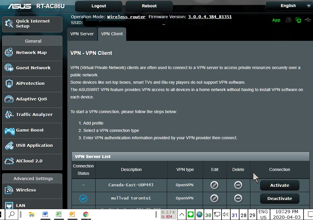Switch to VPN Server tab
The height and width of the screenshot is (220, 313).
click(x=82, y=34)
